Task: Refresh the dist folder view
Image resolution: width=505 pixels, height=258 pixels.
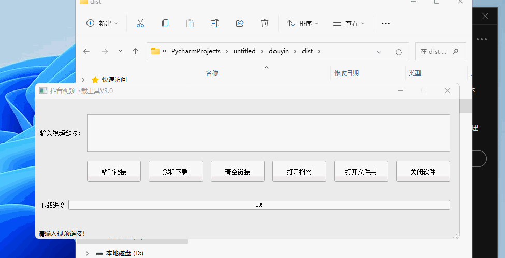Action: [x=399, y=52]
